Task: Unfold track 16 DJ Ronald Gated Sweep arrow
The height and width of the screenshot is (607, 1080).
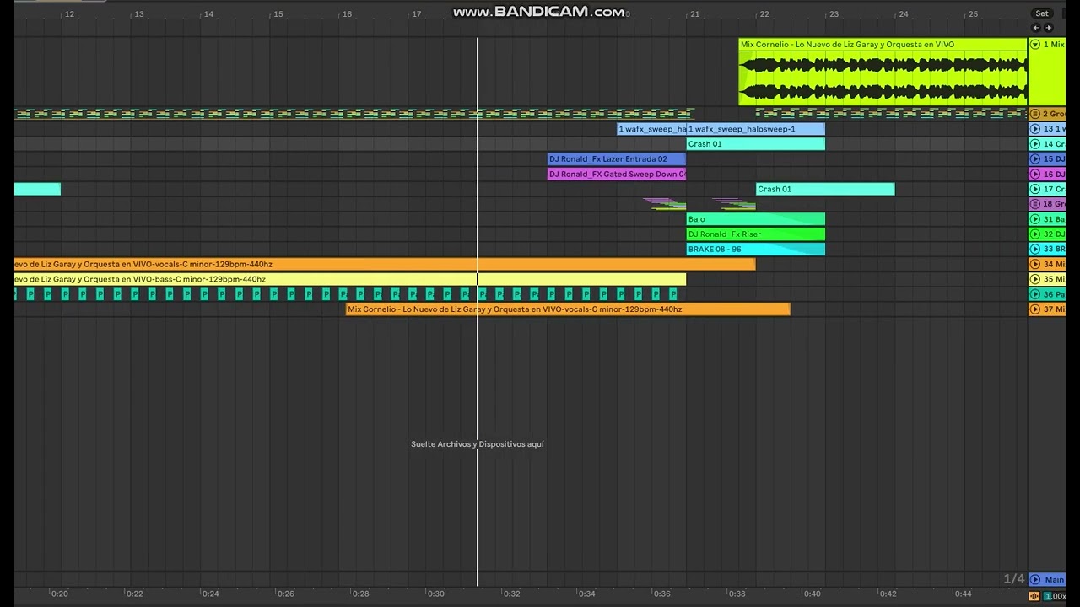Action: [x=1035, y=175]
